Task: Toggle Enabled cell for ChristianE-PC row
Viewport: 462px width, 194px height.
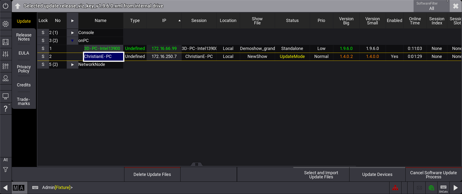Action: point(394,56)
